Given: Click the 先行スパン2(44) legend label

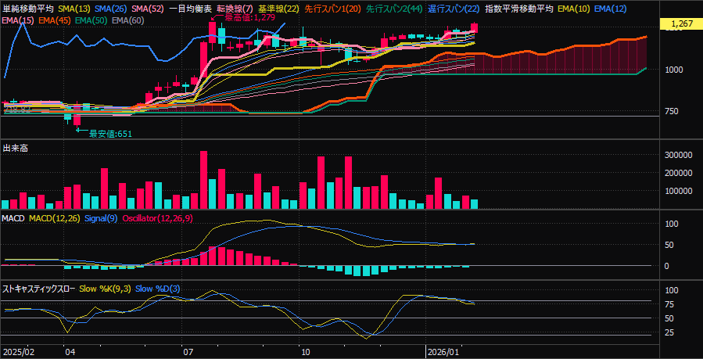Looking at the screenshot, I should pos(394,8).
